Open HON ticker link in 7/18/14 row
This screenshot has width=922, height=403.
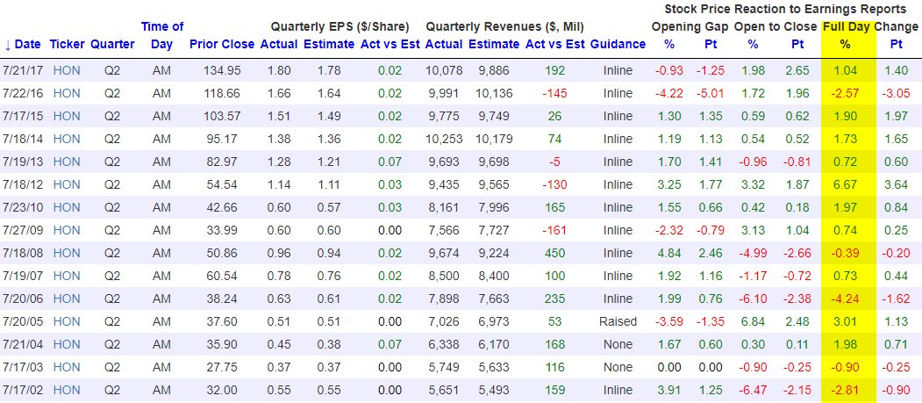[67, 139]
